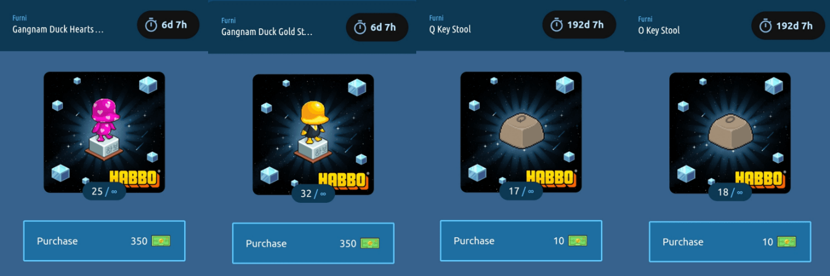
Task: Purchase Gangnam Duck Gold for 350
Action: pyautogui.click(x=313, y=243)
